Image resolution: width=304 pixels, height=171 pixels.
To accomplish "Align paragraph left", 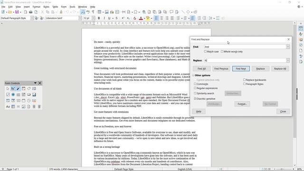I will tap(156, 18).
